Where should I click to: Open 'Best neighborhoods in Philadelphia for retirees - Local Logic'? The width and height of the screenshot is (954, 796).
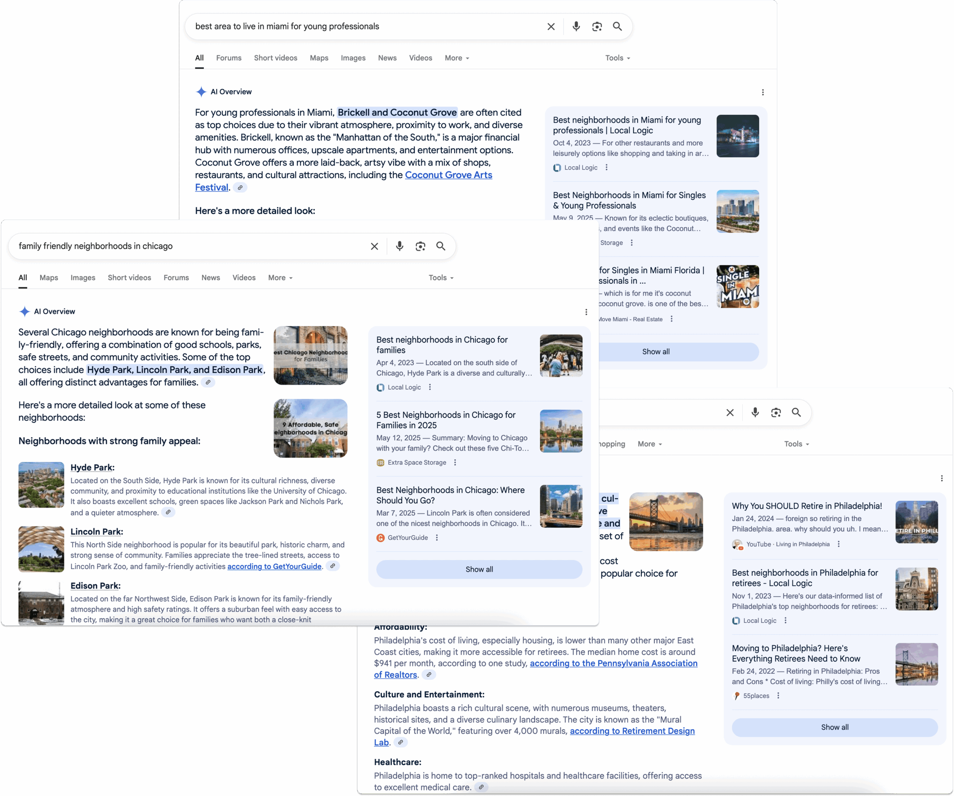point(805,578)
